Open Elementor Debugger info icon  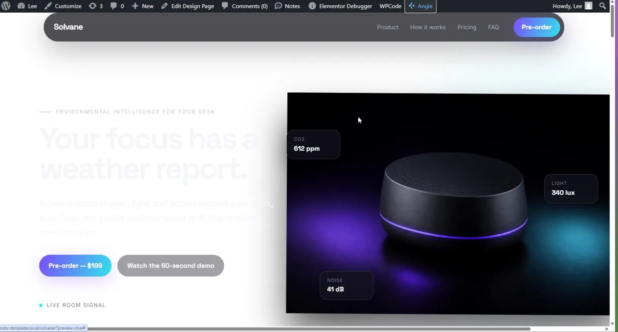coord(312,6)
